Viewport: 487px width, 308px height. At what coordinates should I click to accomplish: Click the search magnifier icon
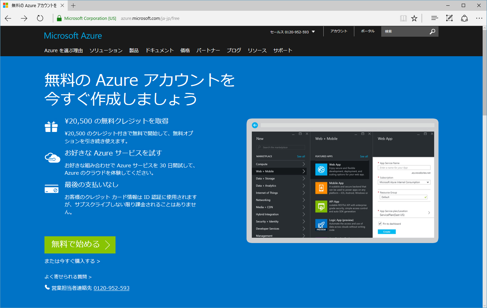pos(432,31)
